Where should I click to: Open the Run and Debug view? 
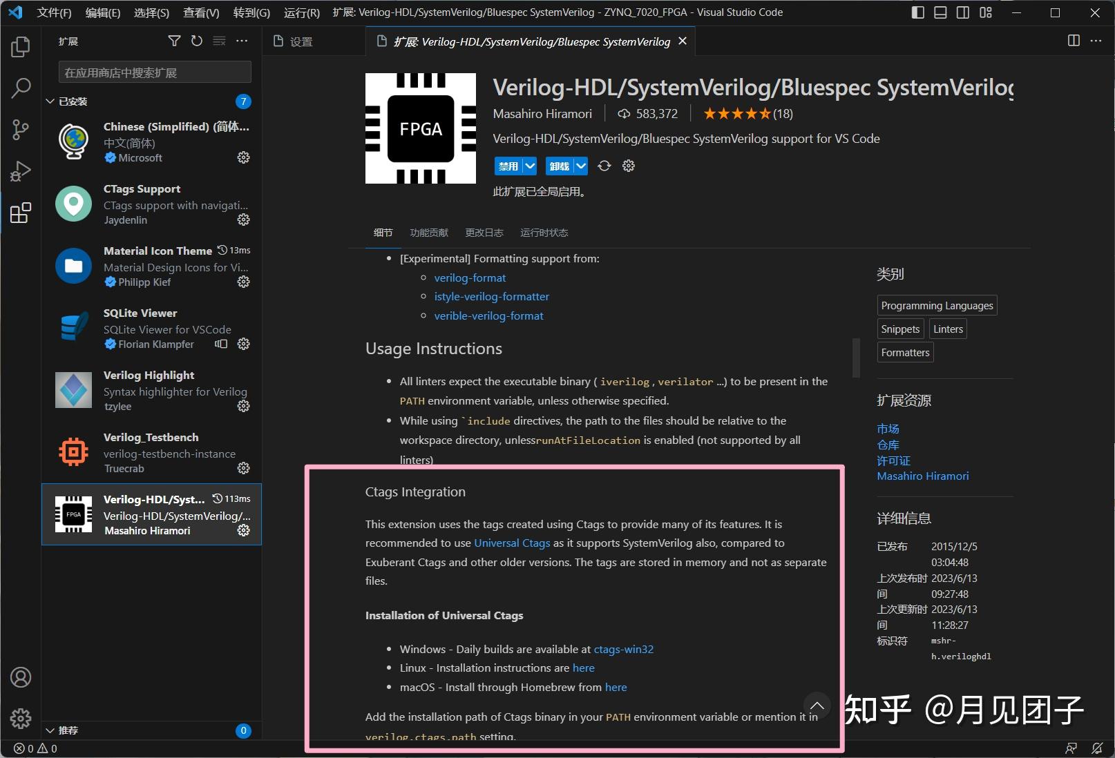20,171
